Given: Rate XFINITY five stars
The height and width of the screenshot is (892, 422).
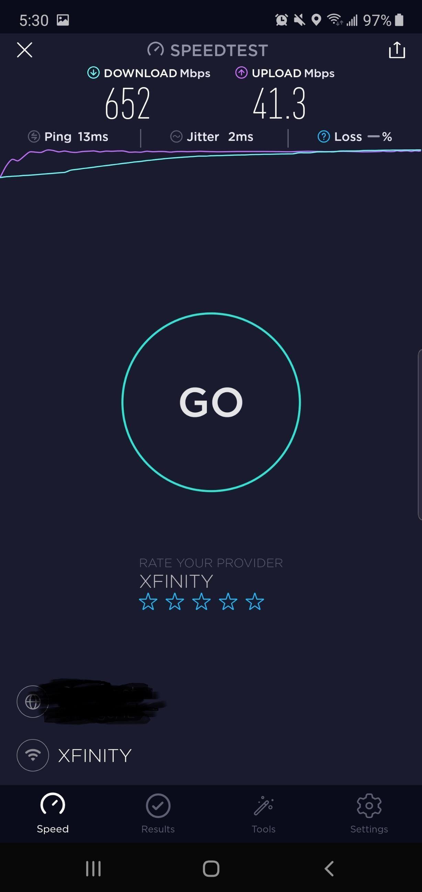Looking at the screenshot, I should point(255,602).
